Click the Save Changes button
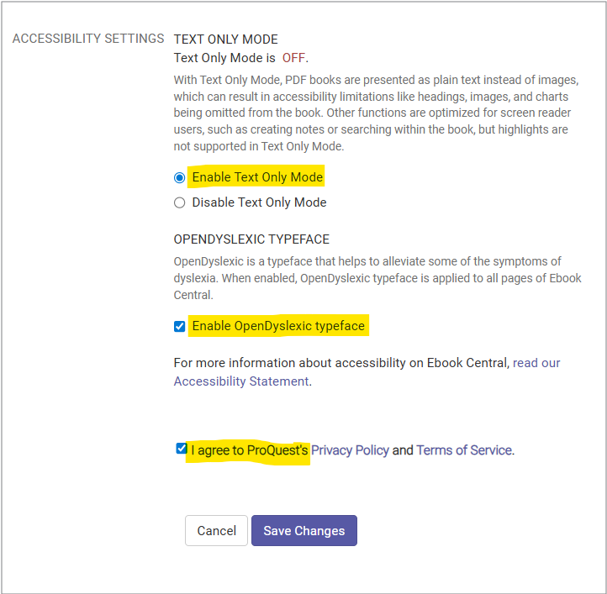This screenshot has height=594, width=607. click(304, 530)
